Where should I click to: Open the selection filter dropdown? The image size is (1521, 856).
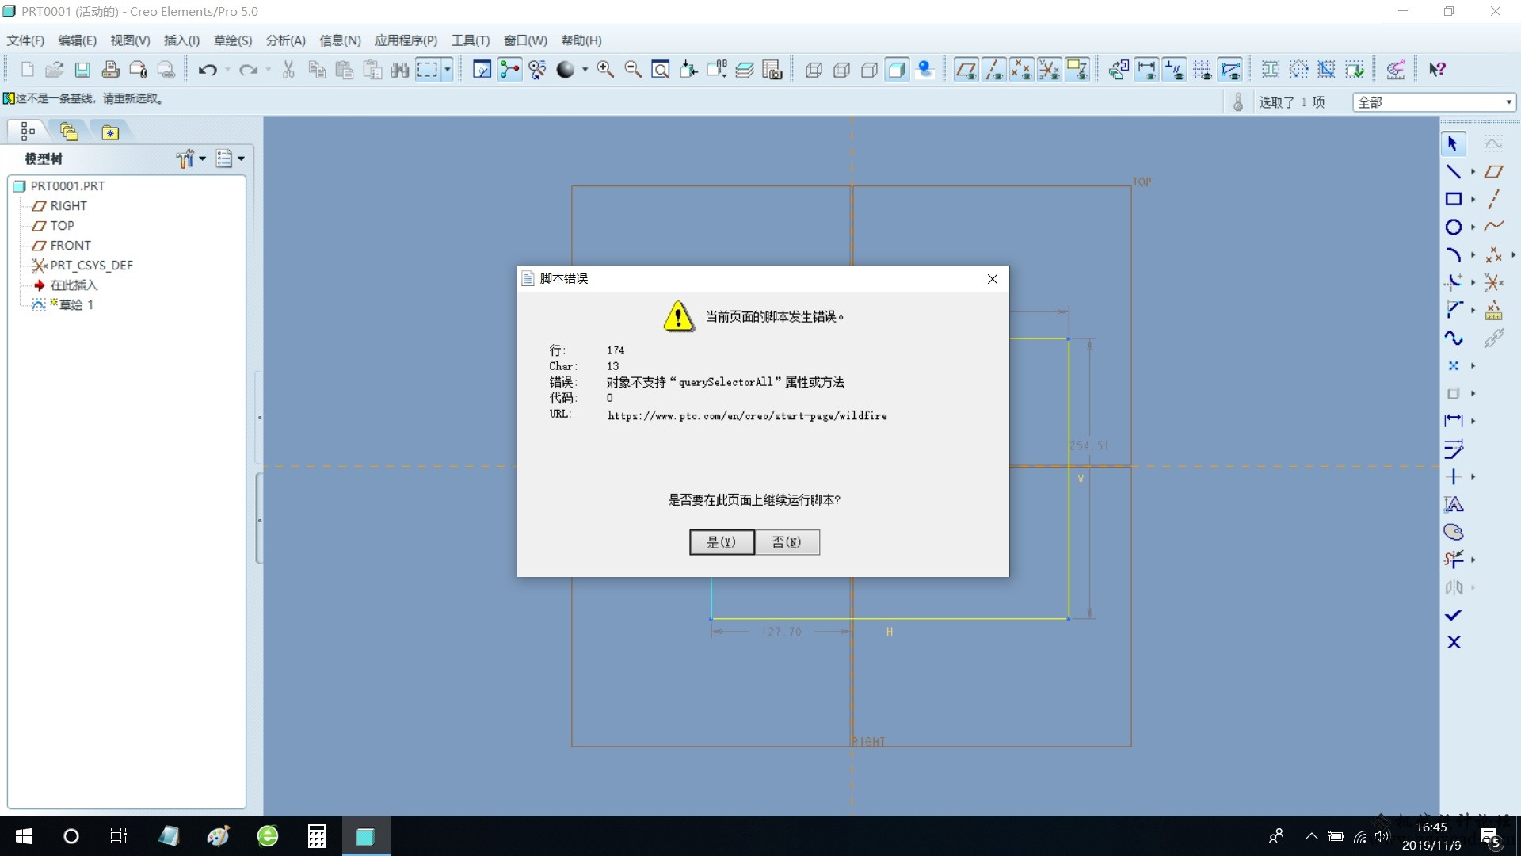pyautogui.click(x=1434, y=102)
